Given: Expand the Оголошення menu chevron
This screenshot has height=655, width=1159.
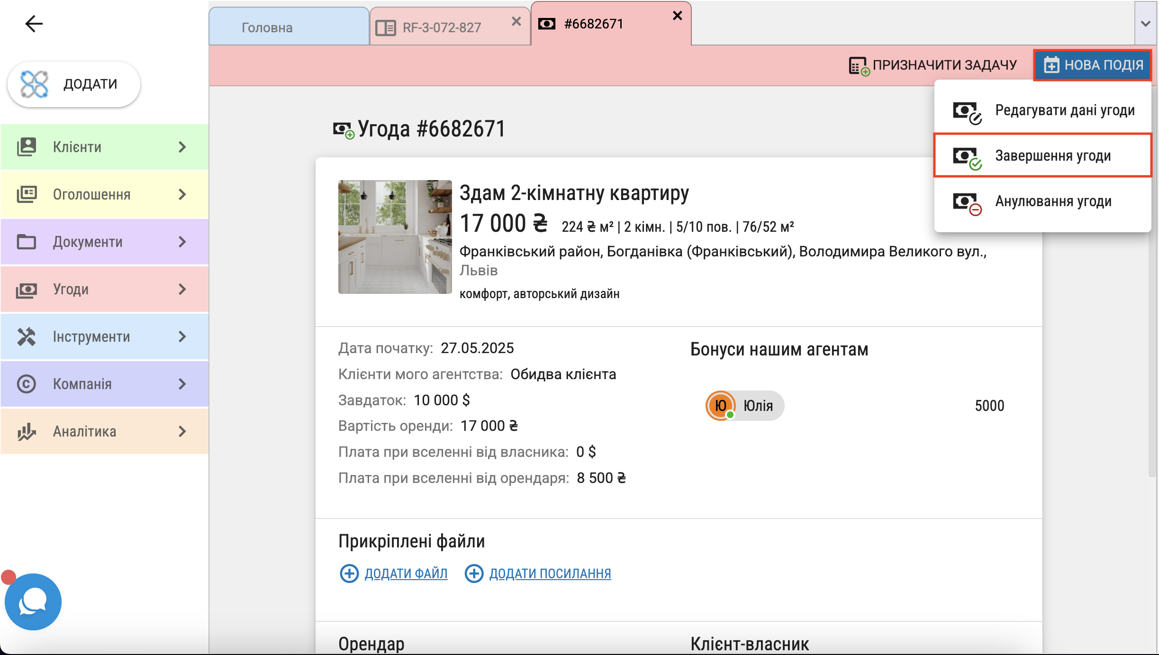Looking at the screenshot, I should click(x=182, y=194).
